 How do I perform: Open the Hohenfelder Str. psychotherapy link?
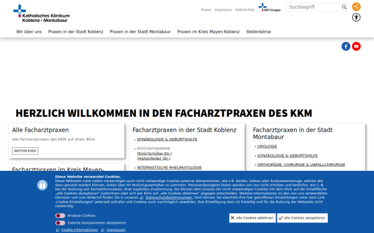point(153,158)
